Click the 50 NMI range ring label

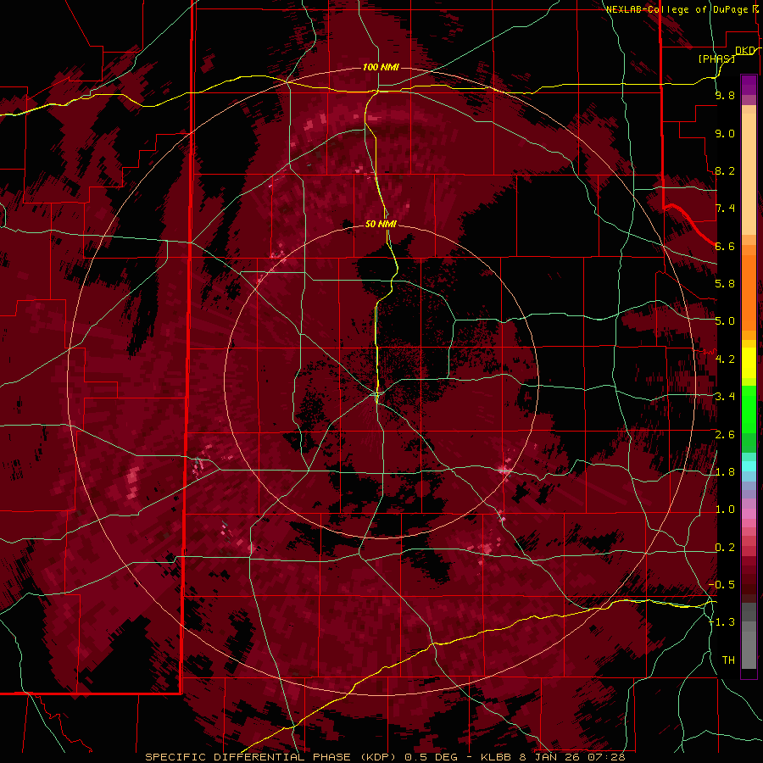tap(381, 224)
